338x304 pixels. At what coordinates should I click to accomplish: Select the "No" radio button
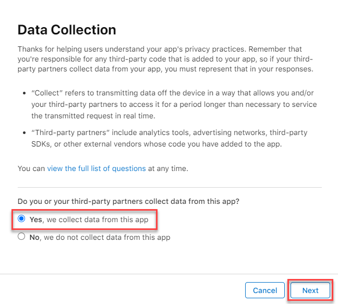(x=21, y=237)
